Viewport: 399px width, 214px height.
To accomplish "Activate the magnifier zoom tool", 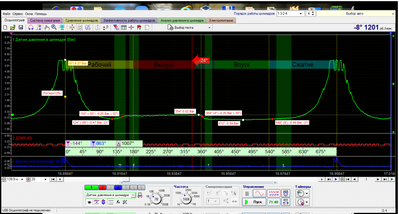I will click(x=54, y=28).
